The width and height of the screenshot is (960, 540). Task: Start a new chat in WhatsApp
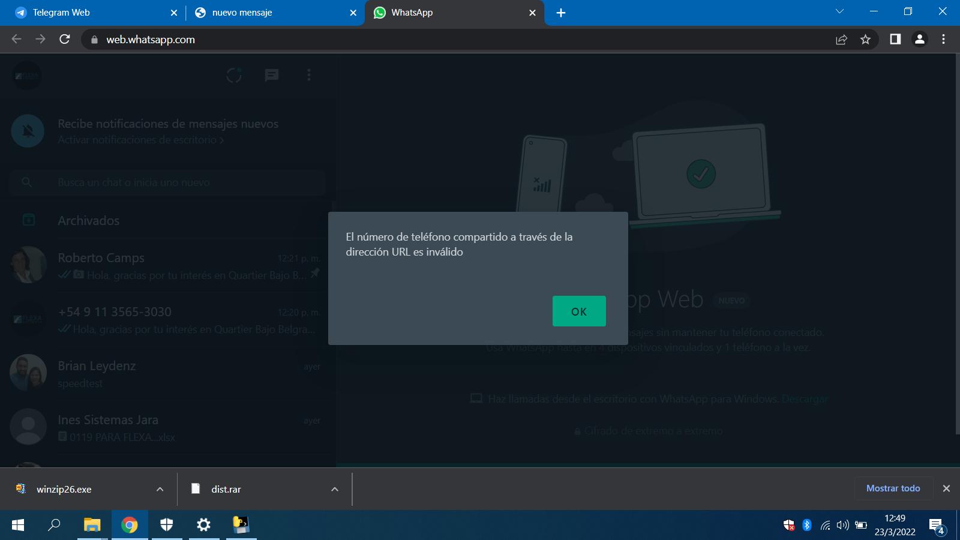[272, 75]
